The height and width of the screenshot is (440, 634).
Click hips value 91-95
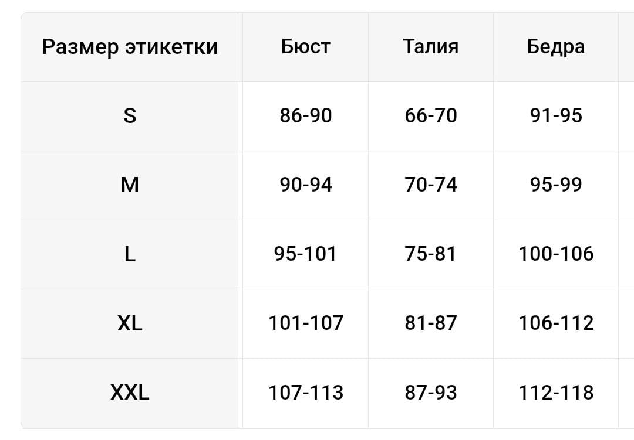point(555,116)
